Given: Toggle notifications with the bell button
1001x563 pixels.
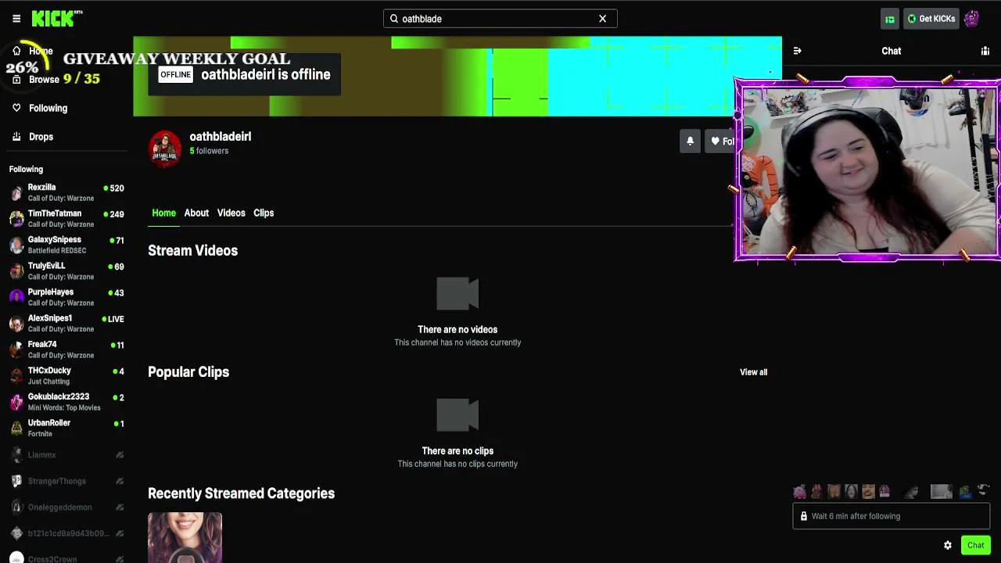Looking at the screenshot, I should pos(690,142).
